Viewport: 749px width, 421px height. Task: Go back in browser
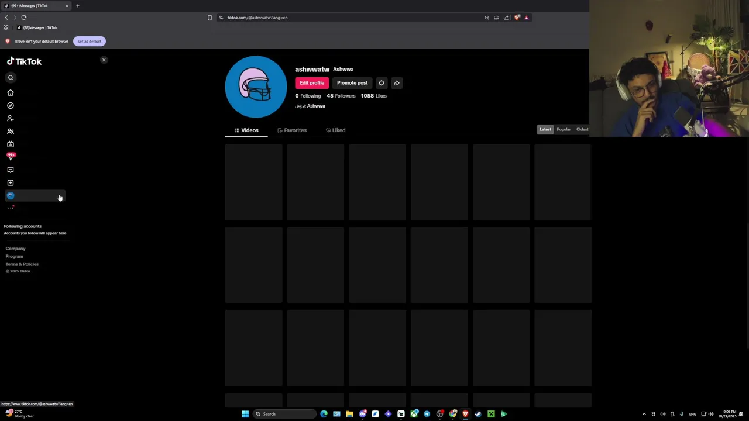pyautogui.click(x=6, y=18)
